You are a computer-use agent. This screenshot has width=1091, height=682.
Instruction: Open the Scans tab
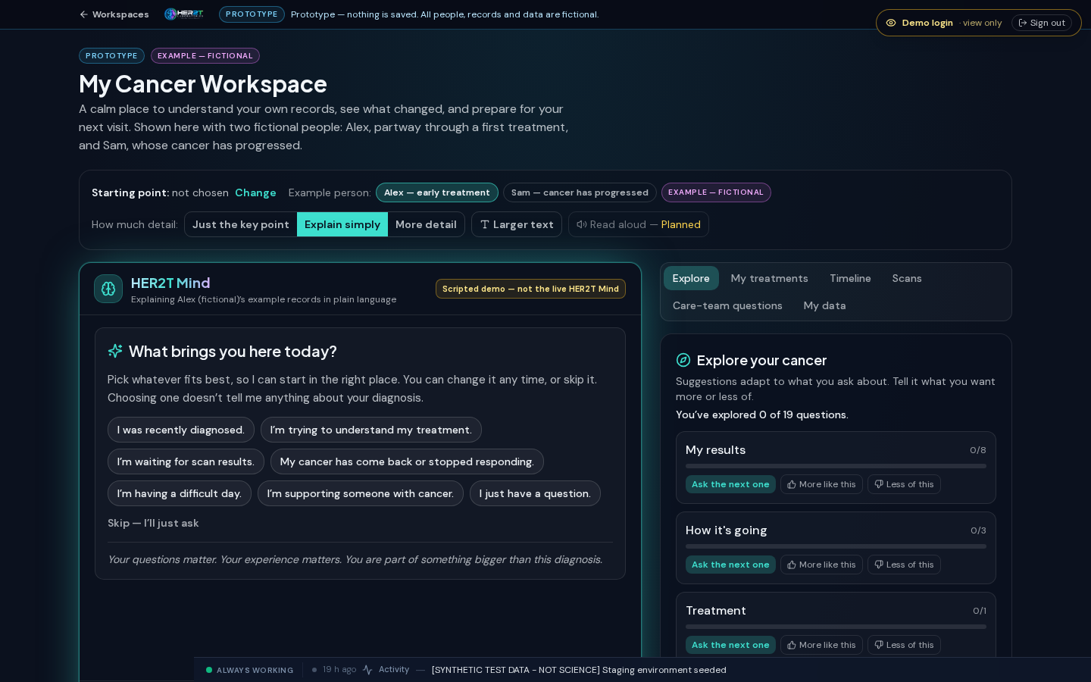[x=907, y=278]
